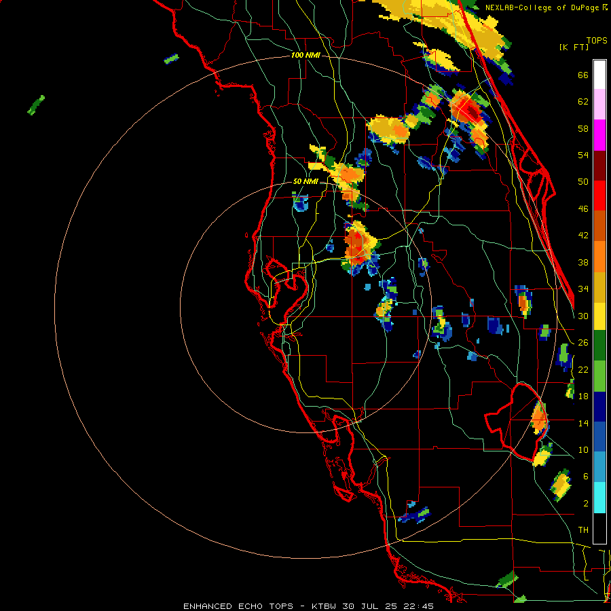The height and width of the screenshot is (611, 611).
Task: Click the 18 legend value
Action: point(583,396)
